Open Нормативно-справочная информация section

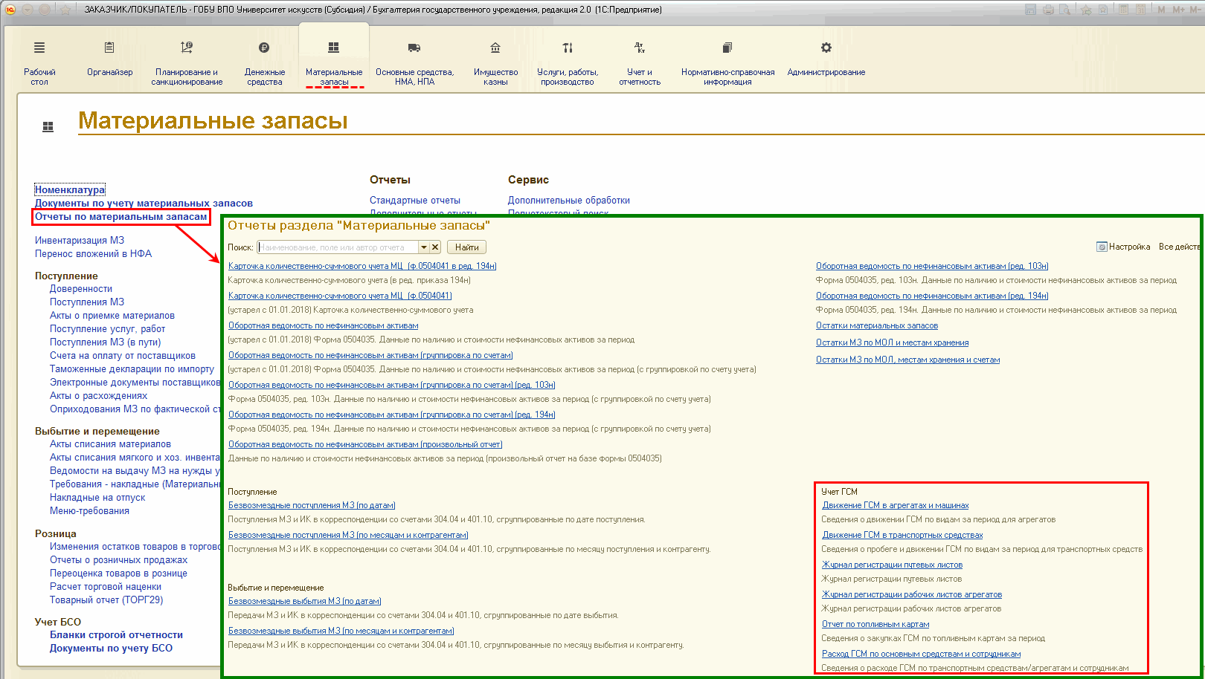coord(727,64)
